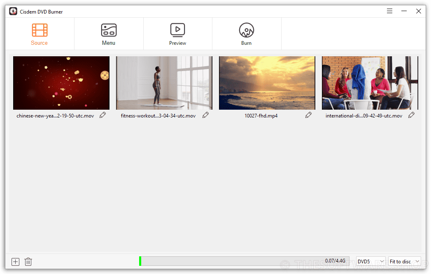The height and width of the screenshot is (274, 431).
Task: Click the 10027-fhd.mp4 filename
Action: click(261, 116)
